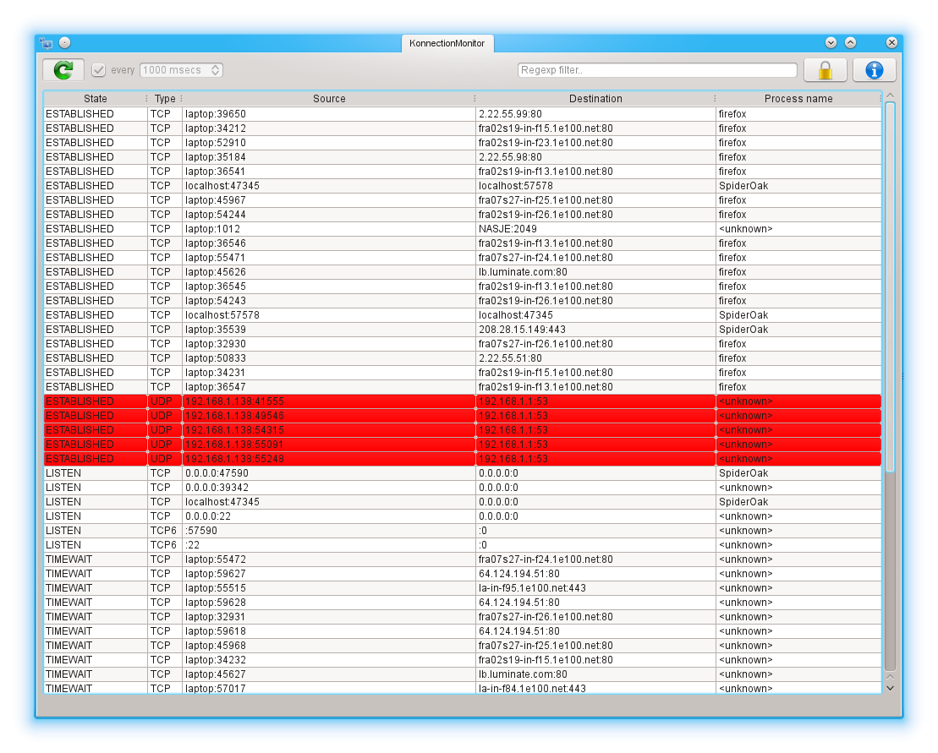The width and height of the screenshot is (938, 753).
Task: Select TIMEWAIT row with source laptop:45968
Action: 463,646
